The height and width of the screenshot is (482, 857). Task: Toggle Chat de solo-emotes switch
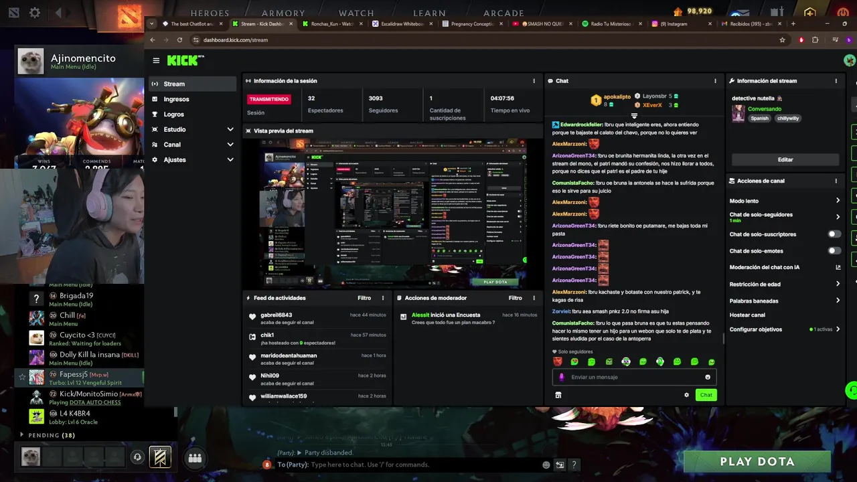click(x=834, y=251)
